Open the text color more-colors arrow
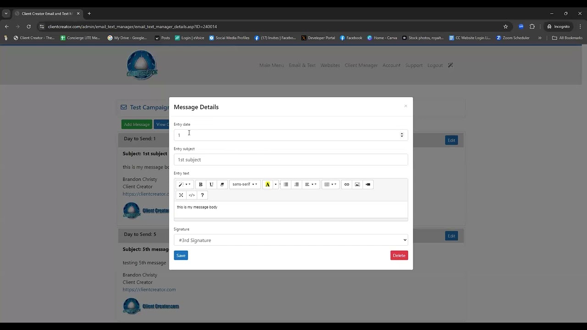This screenshot has width=587, height=330. [276, 184]
